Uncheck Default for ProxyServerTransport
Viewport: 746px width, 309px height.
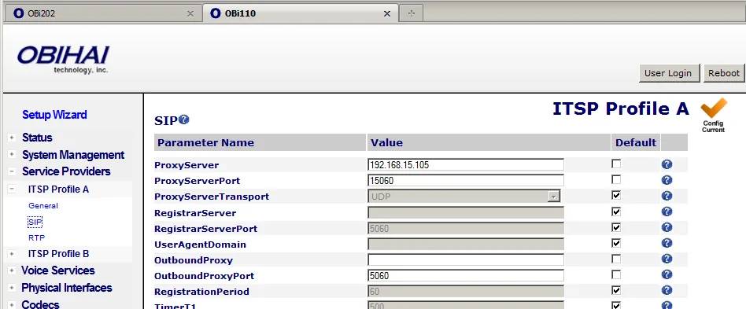[x=616, y=195]
